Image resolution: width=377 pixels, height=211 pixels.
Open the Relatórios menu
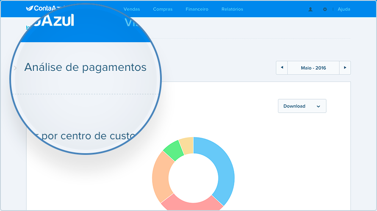point(232,9)
